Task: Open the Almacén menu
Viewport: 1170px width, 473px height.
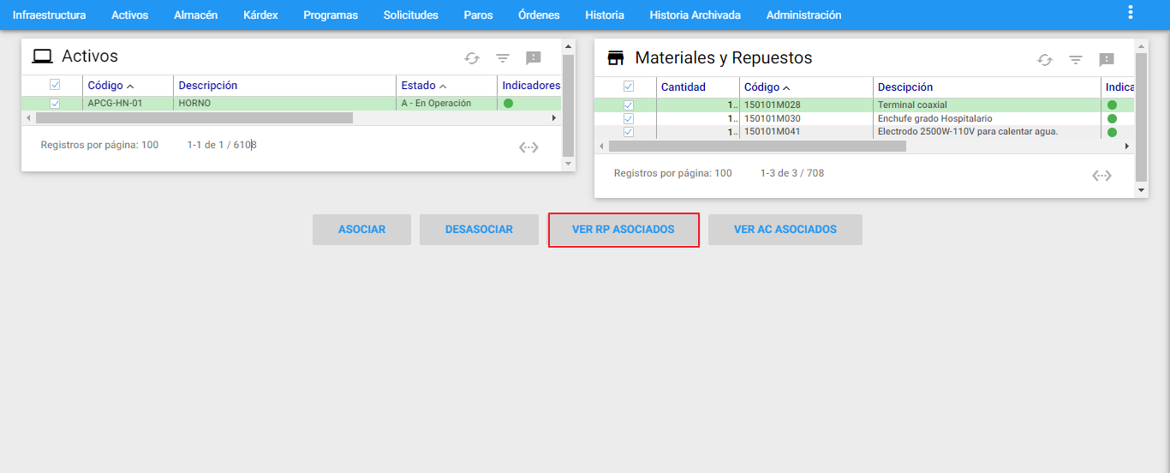Action: click(195, 15)
